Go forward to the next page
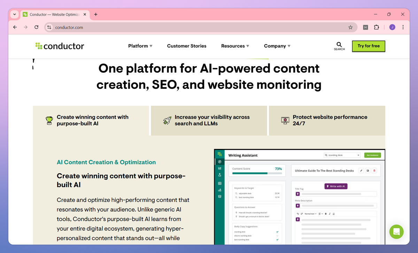Image resolution: width=418 pixels, height=253 pixels. 25,27
